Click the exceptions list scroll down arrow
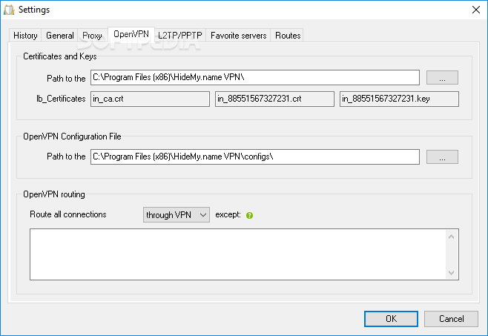This screenshot has width=488, height=336. 451,273
